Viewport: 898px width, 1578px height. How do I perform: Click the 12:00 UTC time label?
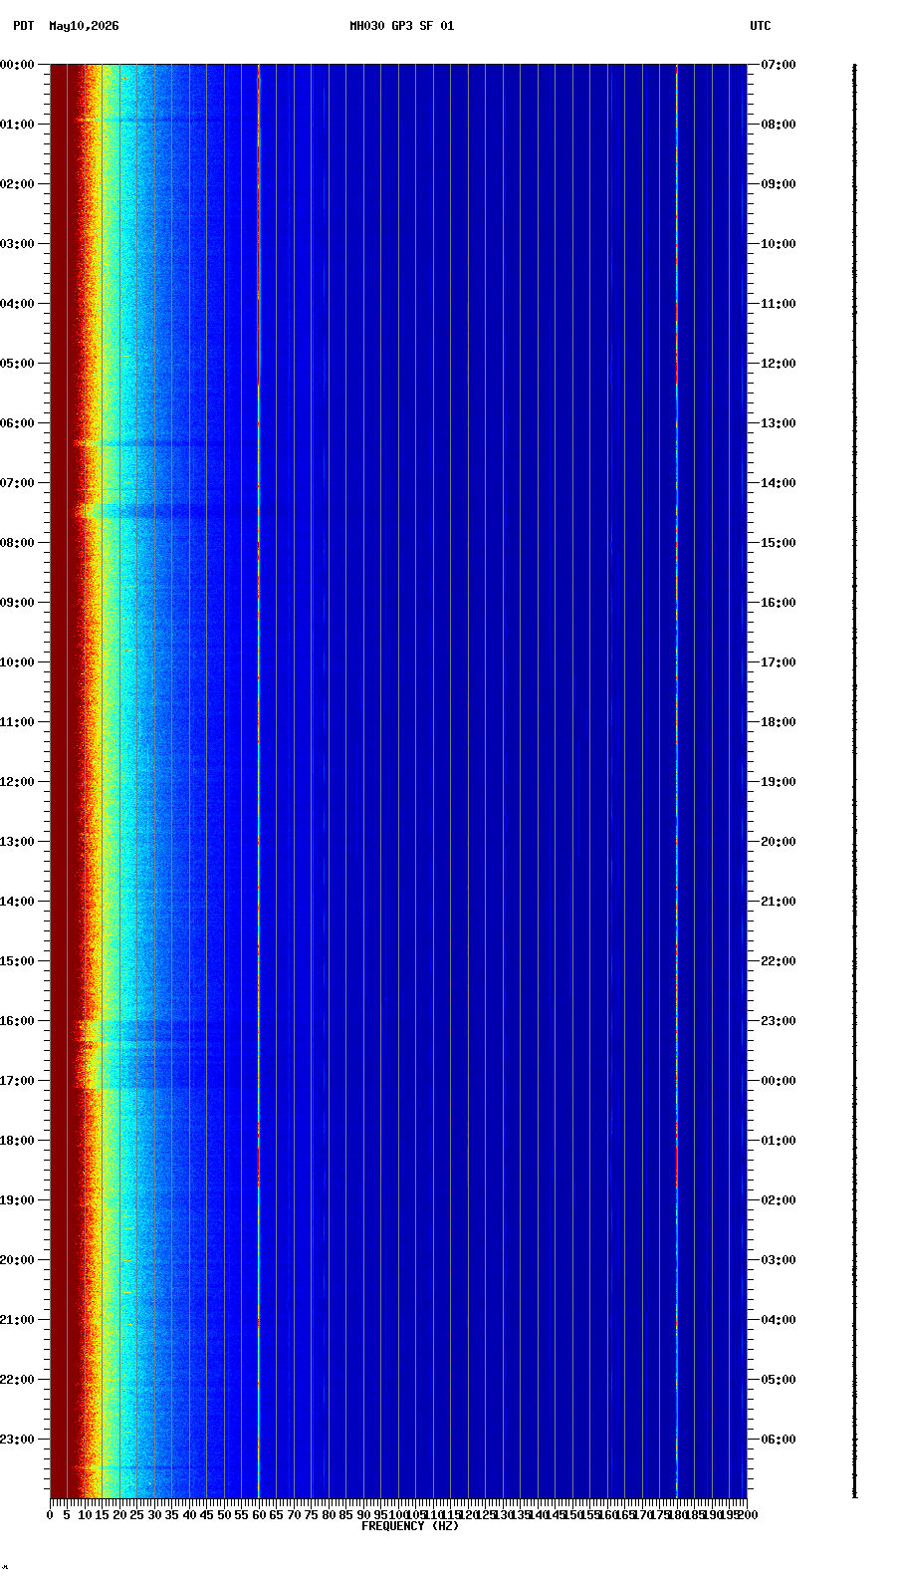point(779,364)
